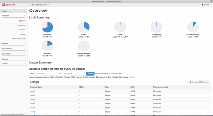Click the Usage Summary heading
This screenshot has height=116, width=213.
(x=40, y=63)
